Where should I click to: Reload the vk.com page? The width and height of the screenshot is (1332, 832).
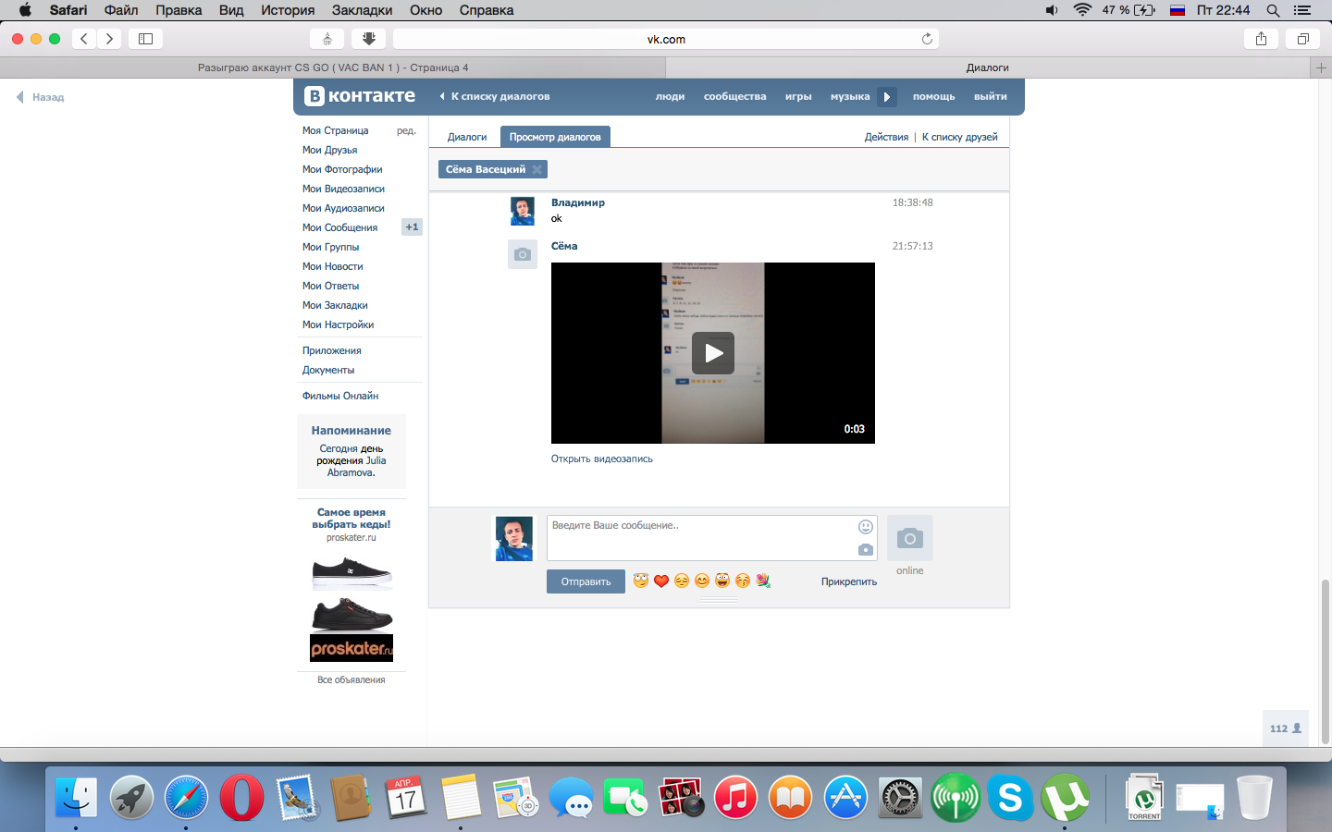tap(927, 39)
